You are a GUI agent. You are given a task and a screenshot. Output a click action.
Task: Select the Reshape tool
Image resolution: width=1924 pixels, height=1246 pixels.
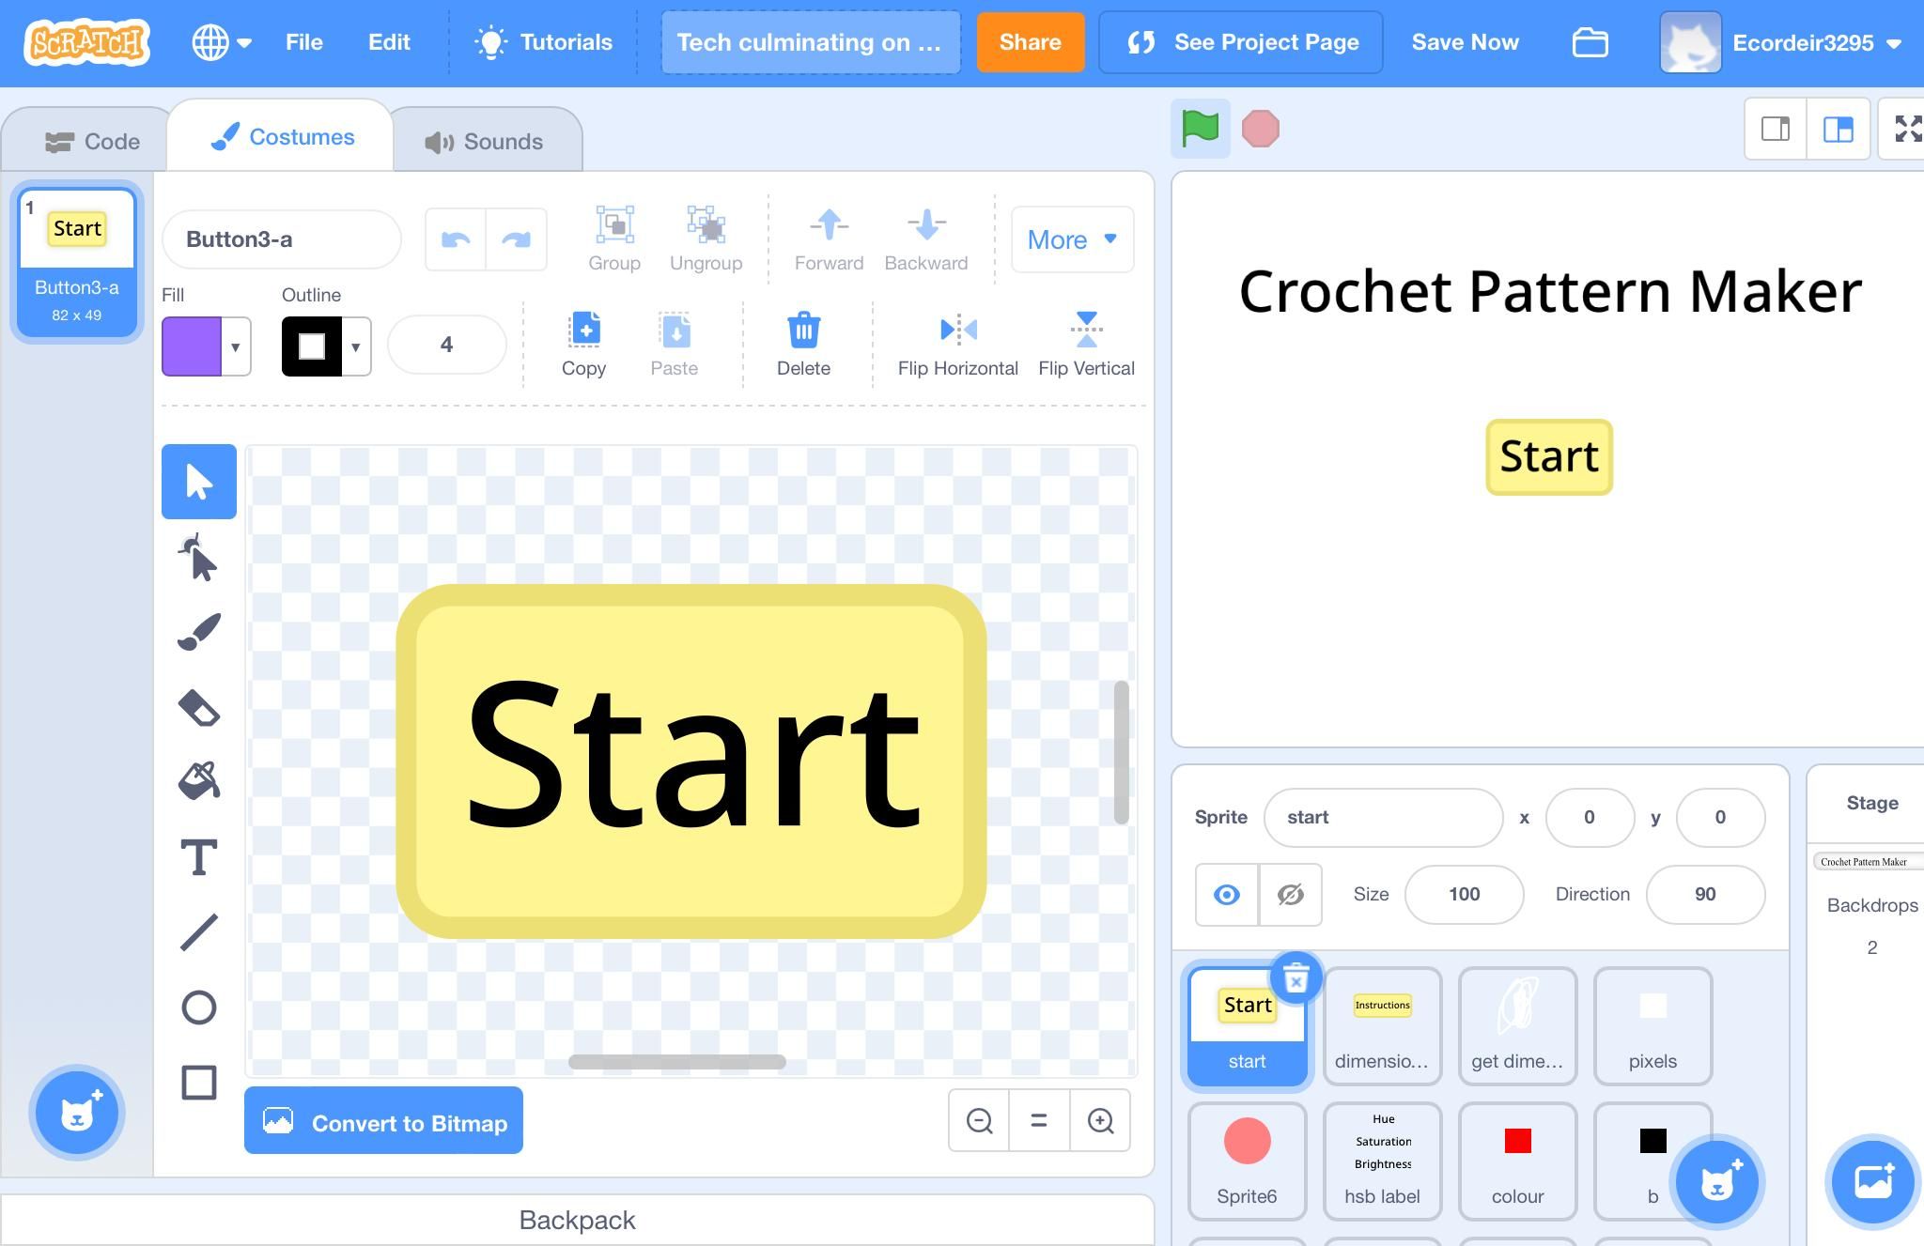[198, 556]
